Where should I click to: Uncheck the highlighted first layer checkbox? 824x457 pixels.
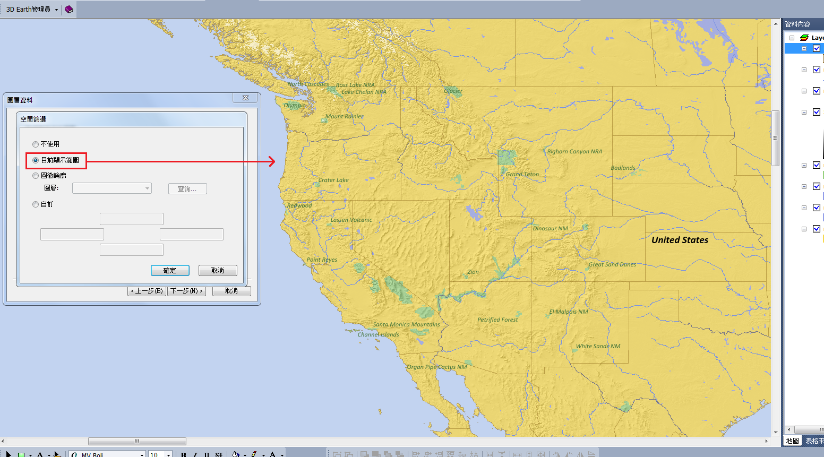(817, 48)
